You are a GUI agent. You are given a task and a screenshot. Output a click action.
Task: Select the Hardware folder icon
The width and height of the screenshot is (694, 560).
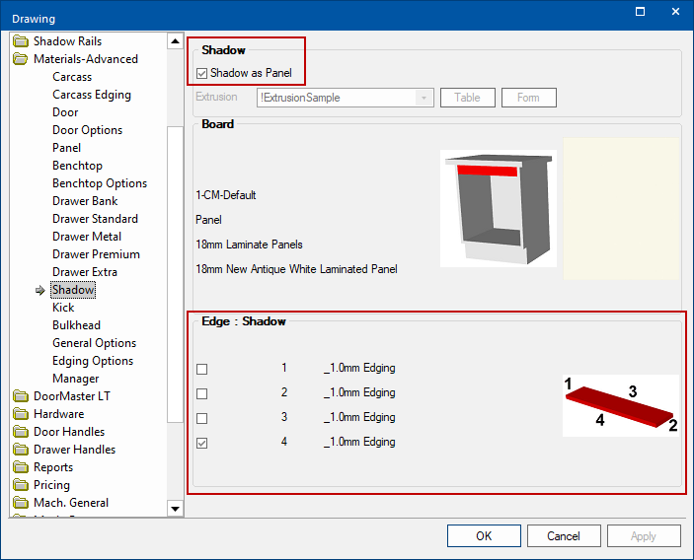pyautogui.click(x=21, y=414)
